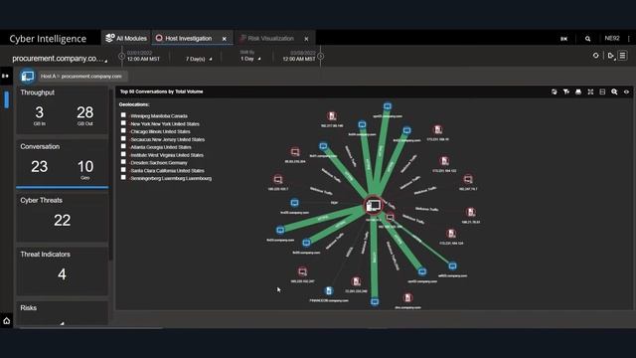
Task: Toggle the chart eye visibility icon
Action: coord(627,92)
